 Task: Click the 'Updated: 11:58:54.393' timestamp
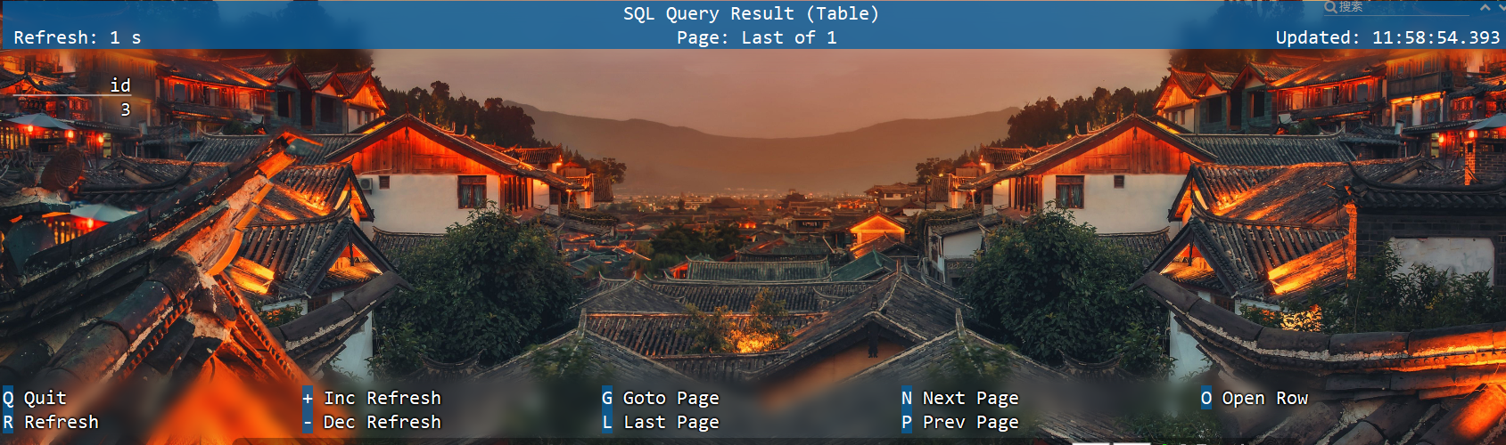[1387, 37]
